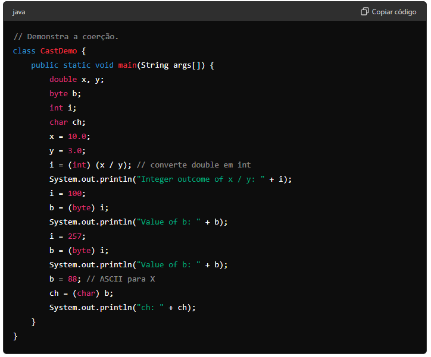
Task: Click the line 'i = 257;'
Action: click(68, 236)
